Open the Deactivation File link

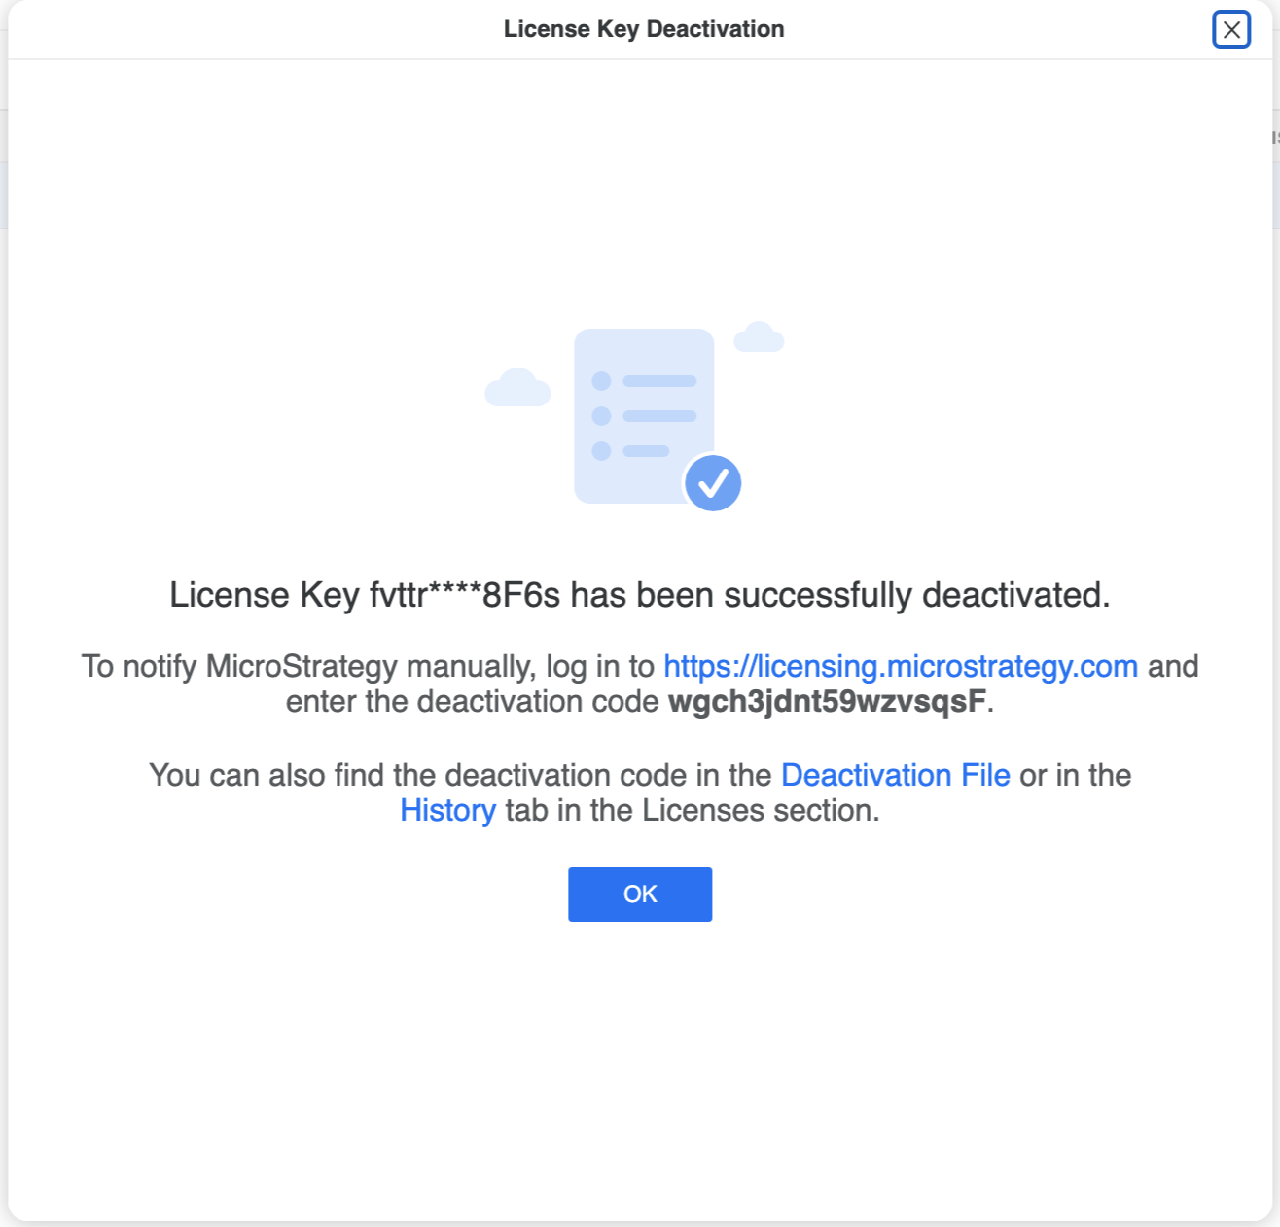coord(896,775)
